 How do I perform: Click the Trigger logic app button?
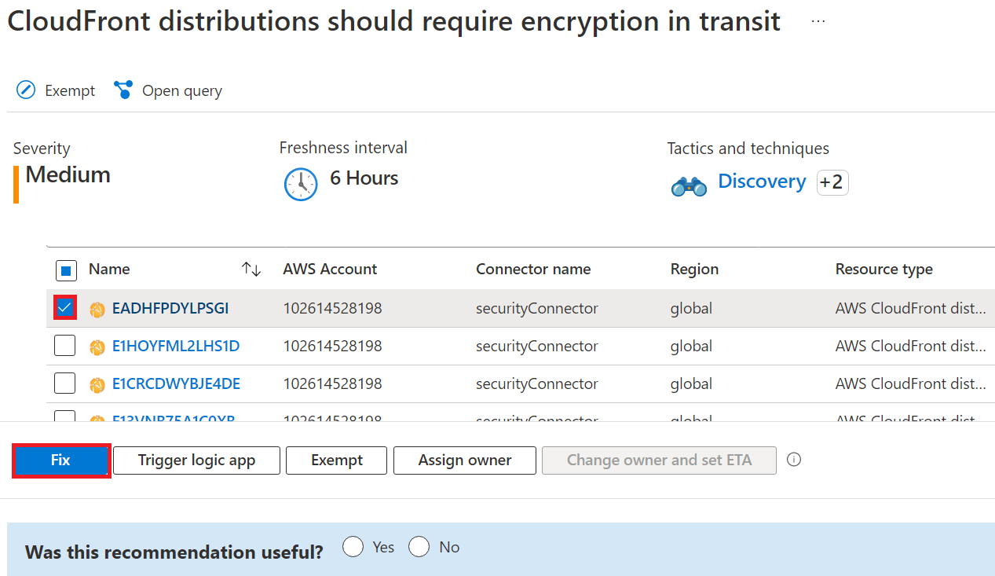click(196, 460)
